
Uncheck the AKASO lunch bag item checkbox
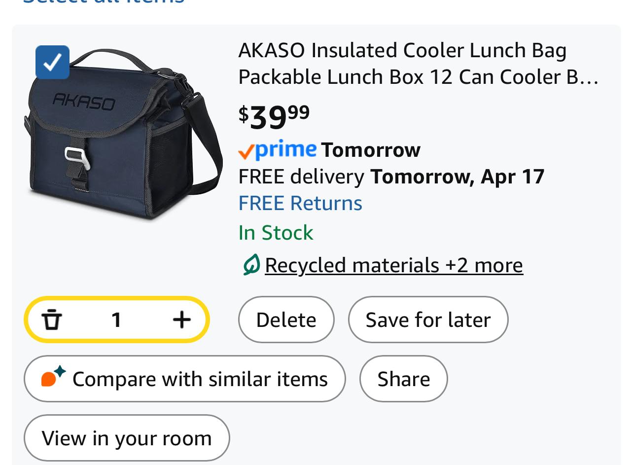52,63
